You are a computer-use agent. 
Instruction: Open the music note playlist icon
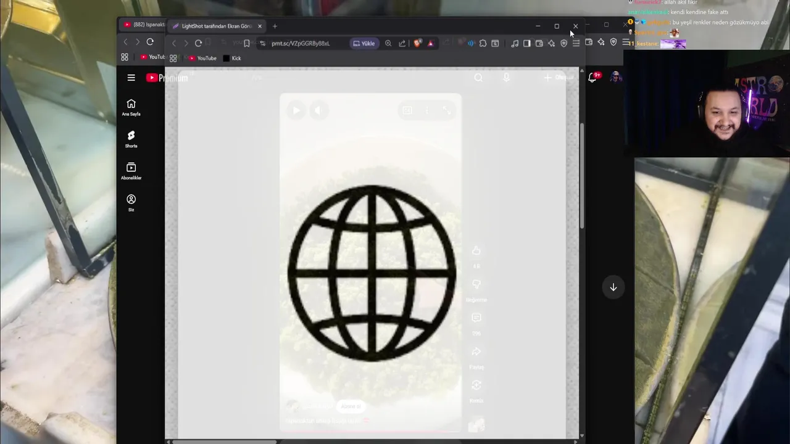point(515,43)
